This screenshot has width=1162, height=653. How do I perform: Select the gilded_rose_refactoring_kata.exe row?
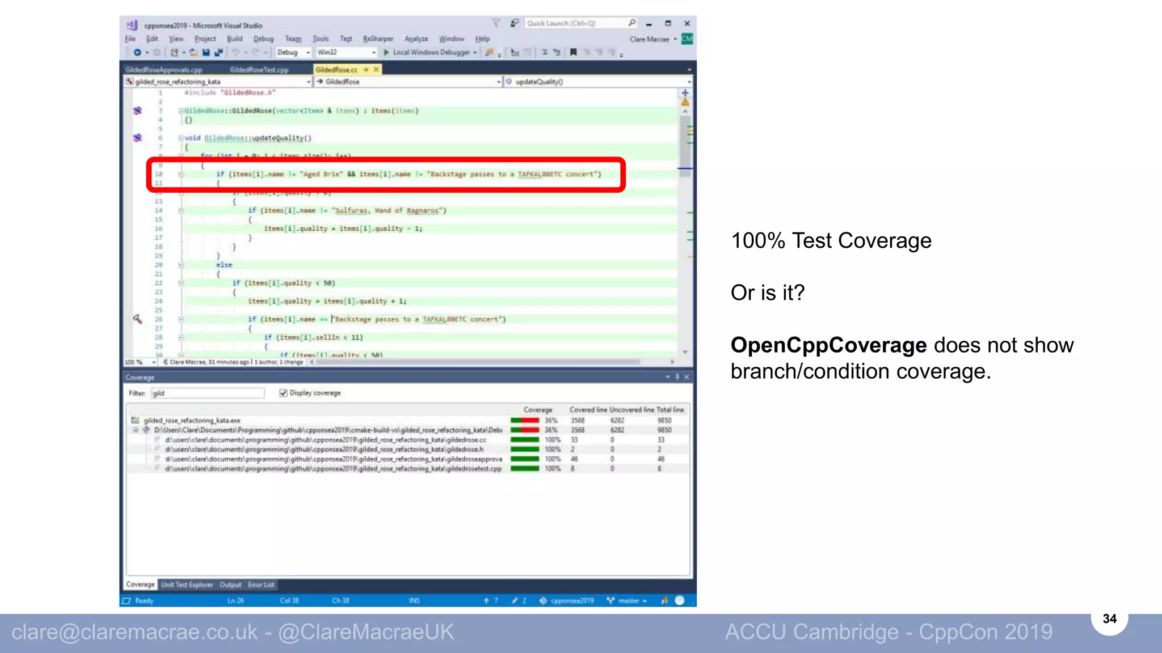click(x=409, y=420)
